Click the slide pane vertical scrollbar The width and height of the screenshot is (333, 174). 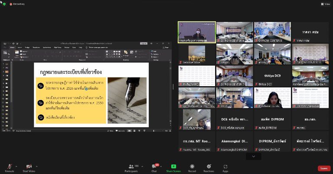(x=170, y=93)
